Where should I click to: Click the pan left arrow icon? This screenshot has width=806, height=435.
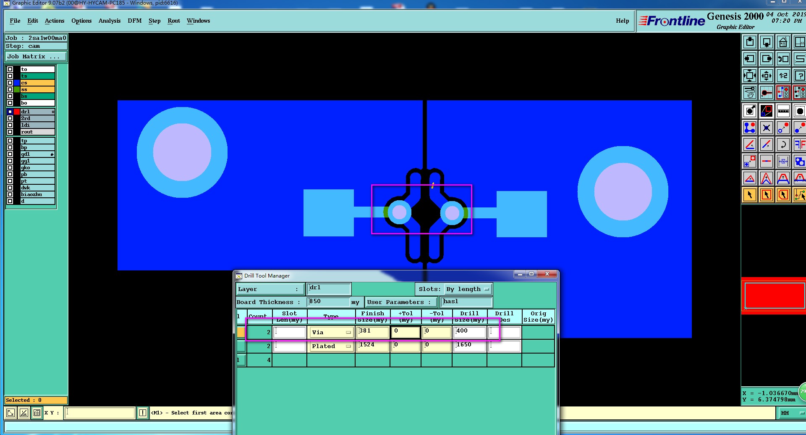point(750,59)
